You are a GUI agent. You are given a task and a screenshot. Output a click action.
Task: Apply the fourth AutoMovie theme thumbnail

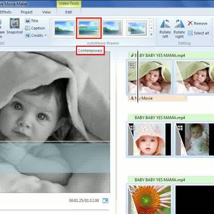(137, 28)
